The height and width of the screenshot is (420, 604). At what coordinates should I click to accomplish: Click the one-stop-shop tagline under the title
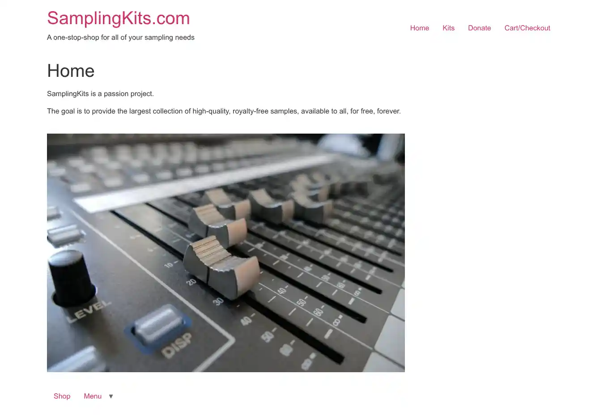tap(121, 38)
